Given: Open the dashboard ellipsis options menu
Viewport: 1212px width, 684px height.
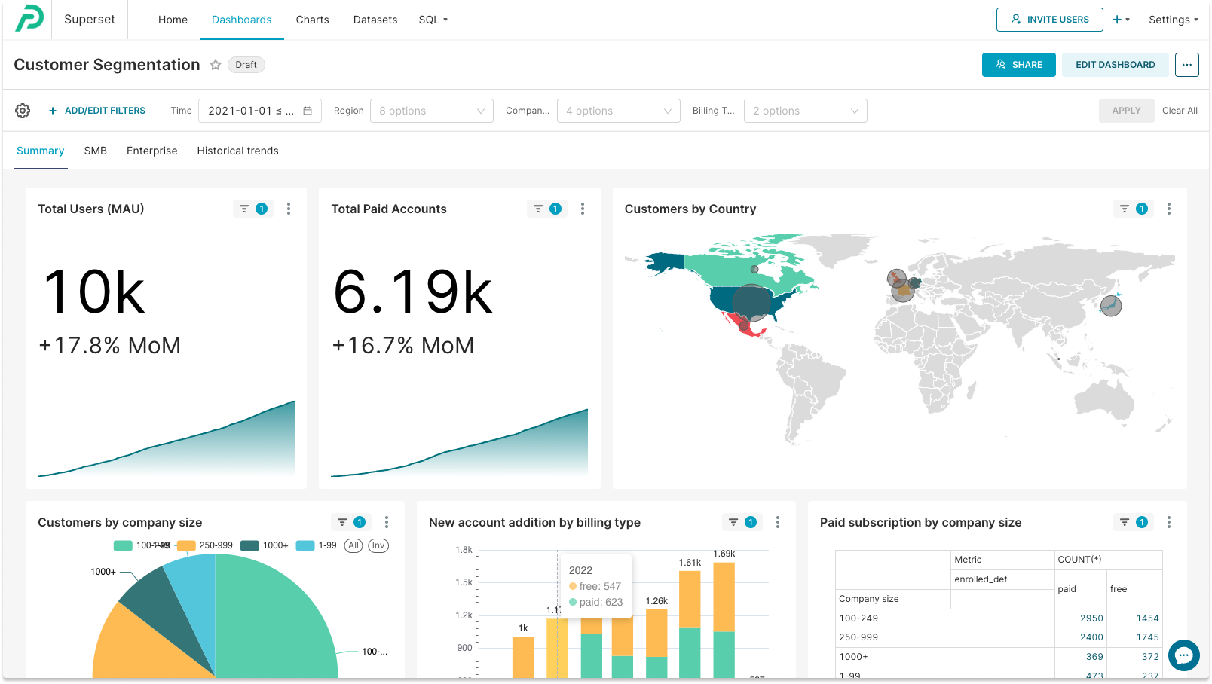Looking at the screenshot, I should pos(1186,65).
